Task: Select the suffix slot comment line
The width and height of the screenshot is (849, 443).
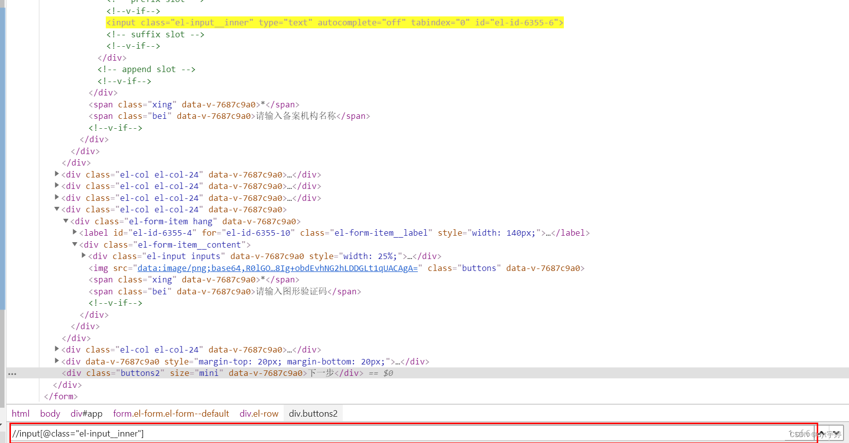Action: point(155,34)
